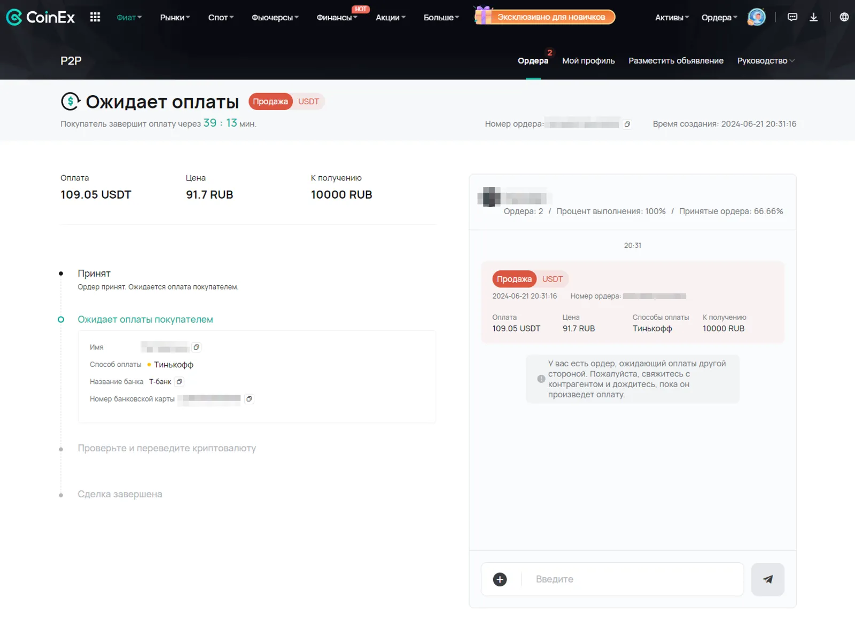Expand the Фиат dropdown menu

coord(129,17)
